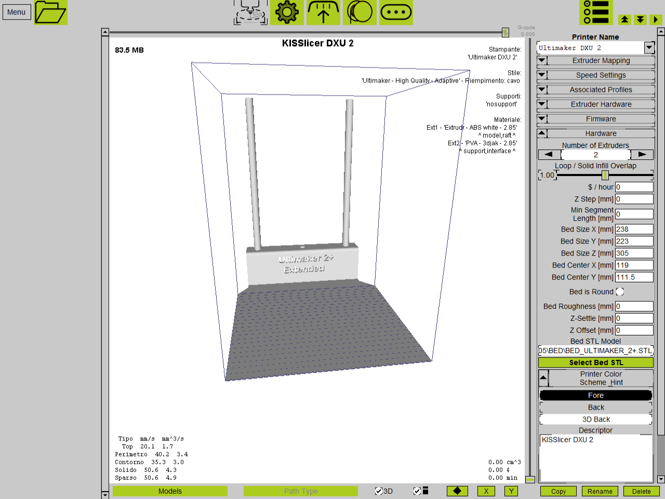665x499 pixels.
Task: Open the Menu button
Action: 17,12
